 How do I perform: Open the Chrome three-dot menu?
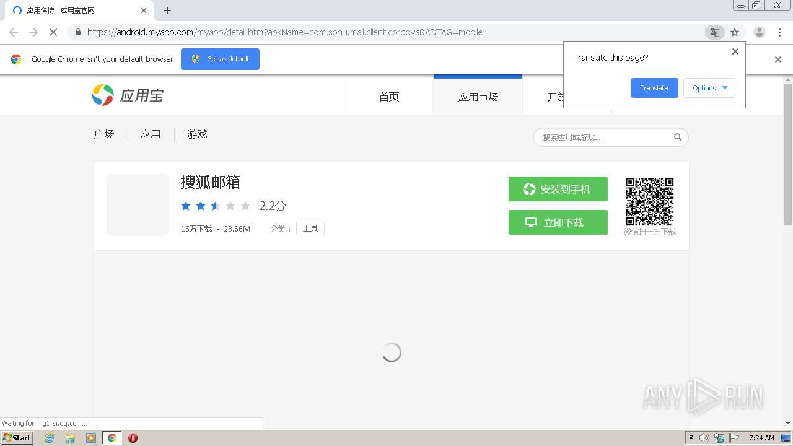[x=779, y=32]
